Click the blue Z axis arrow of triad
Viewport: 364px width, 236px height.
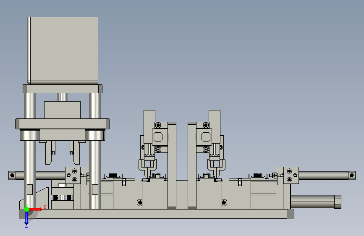point(26,219)
